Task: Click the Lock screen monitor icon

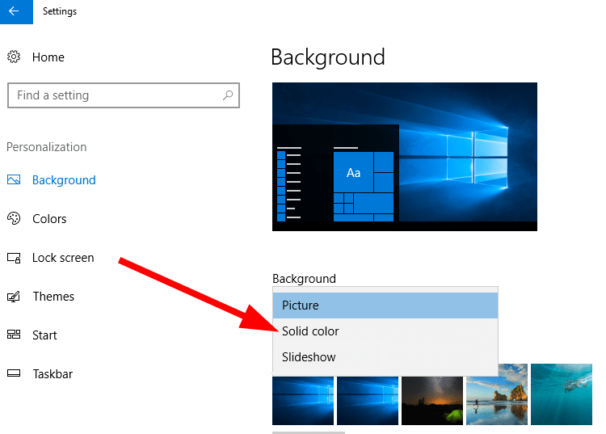Action: [14, 258]
